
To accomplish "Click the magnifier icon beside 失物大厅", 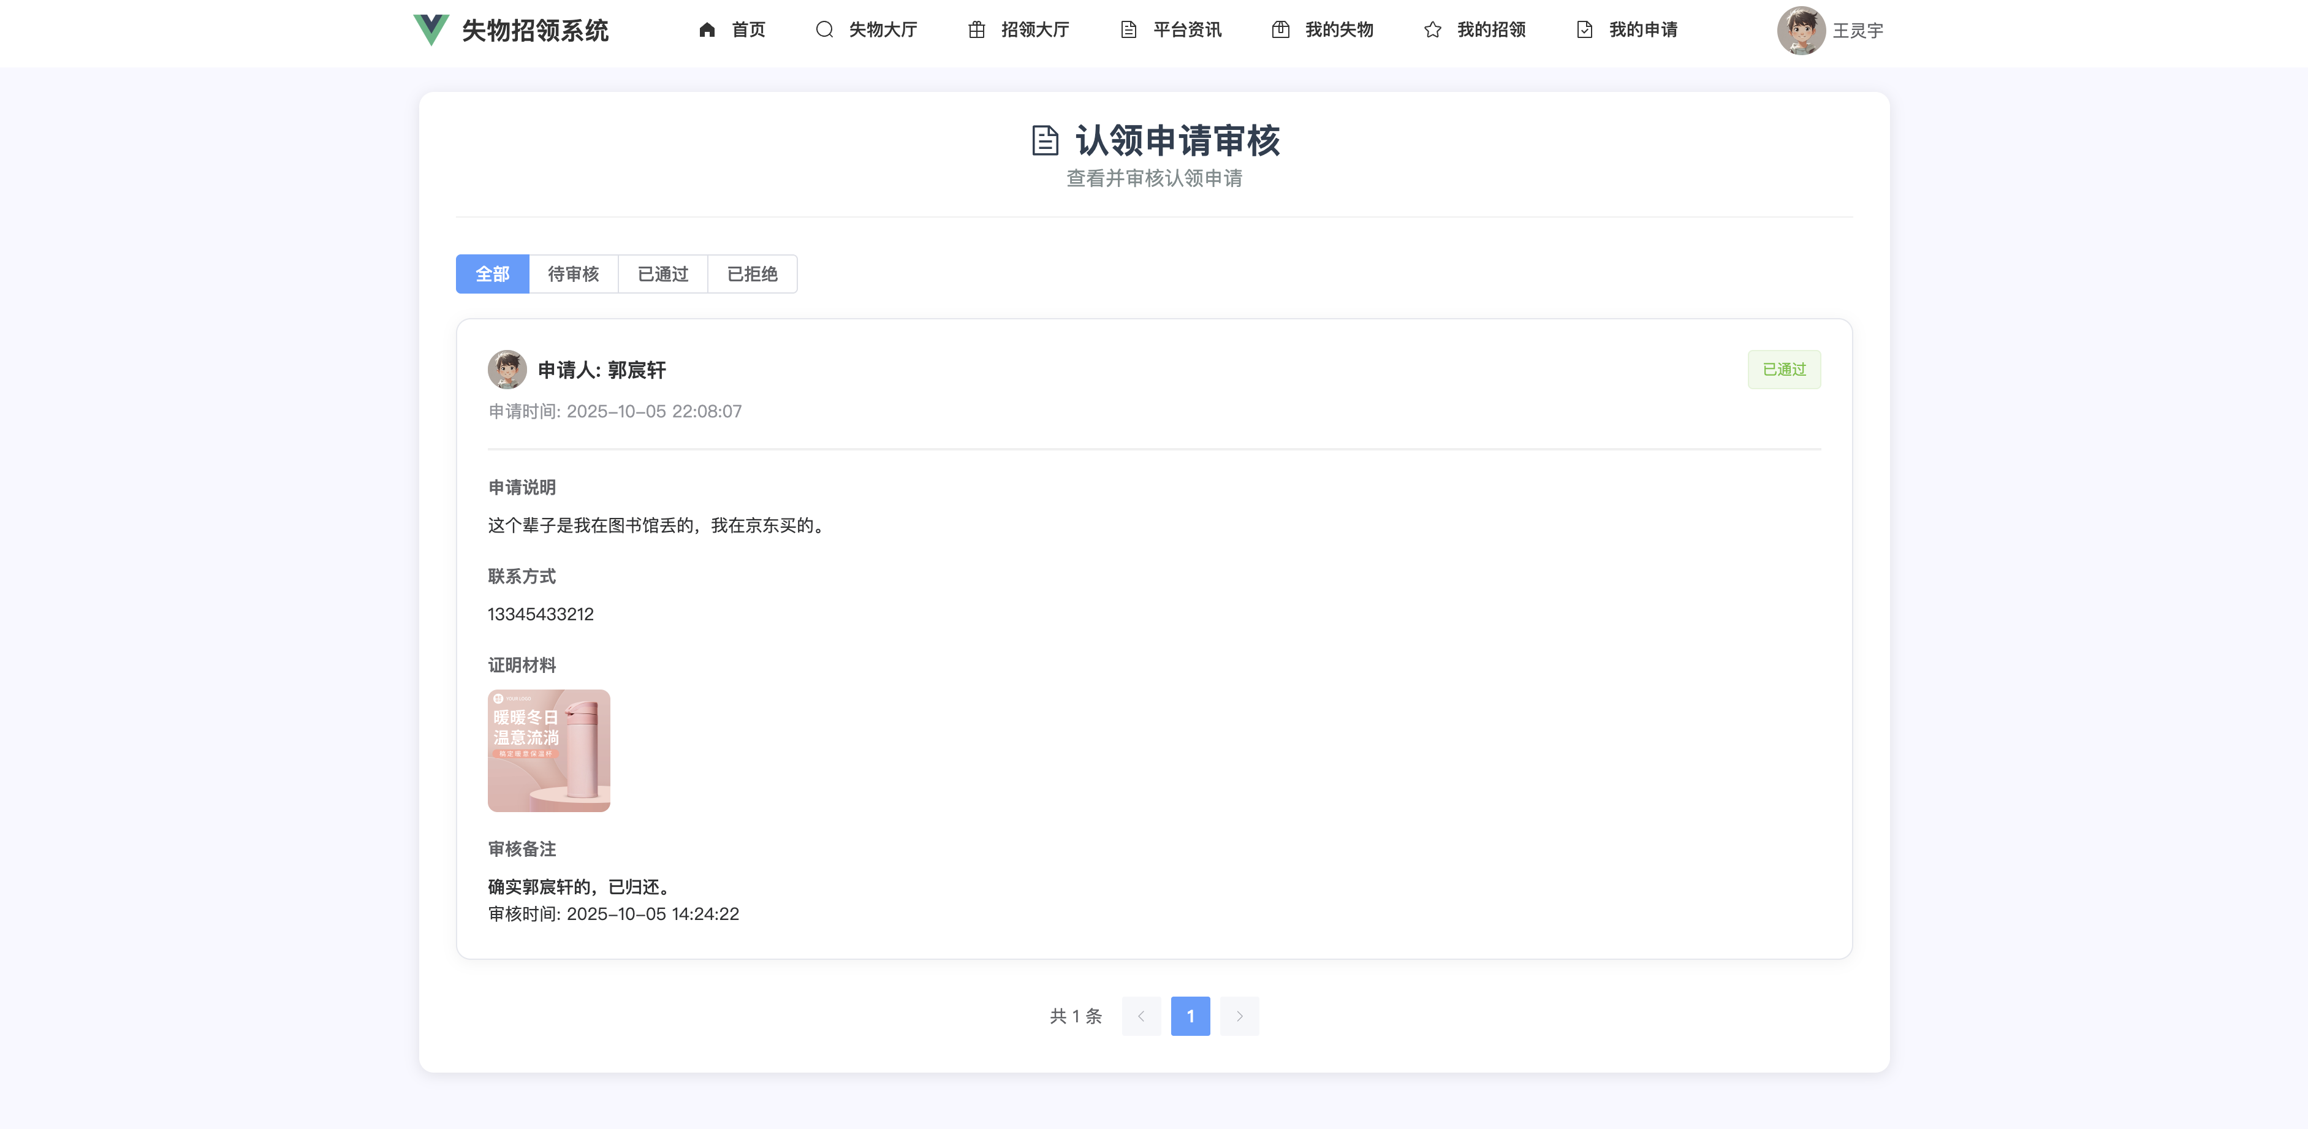I will 824,29.
